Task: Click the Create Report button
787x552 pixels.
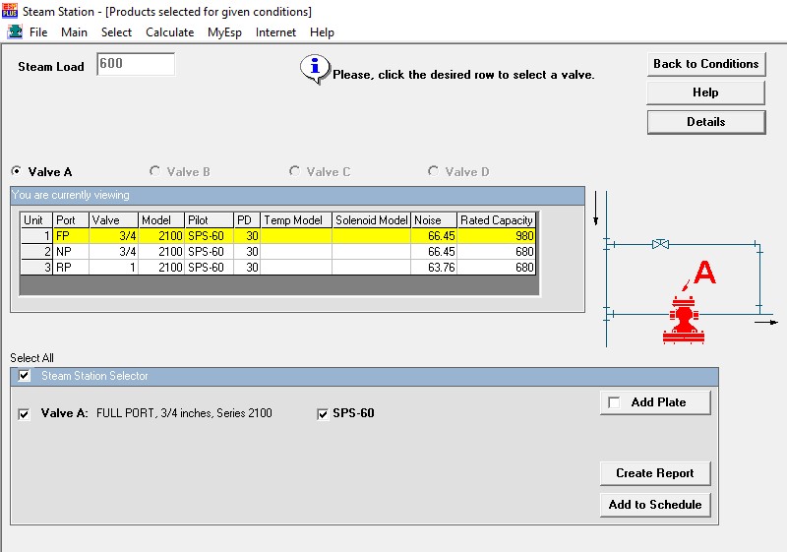Action: pyautogui.click(x=655, y=473)
